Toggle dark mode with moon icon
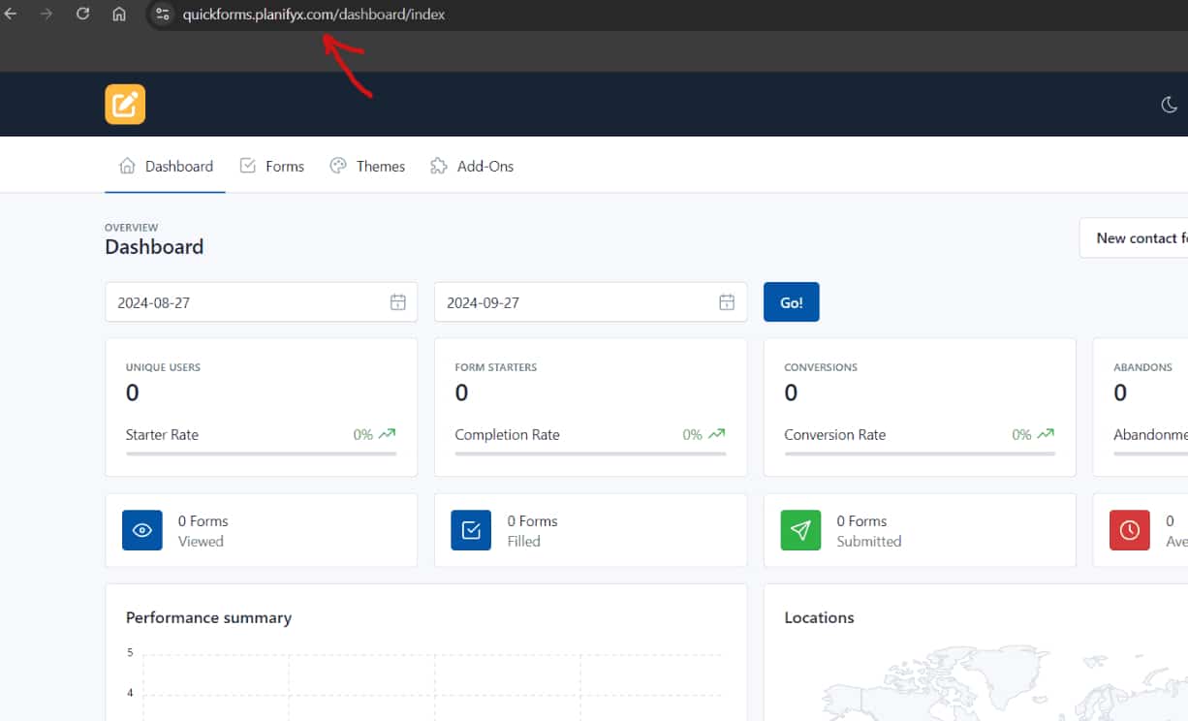 [1169, 105]
